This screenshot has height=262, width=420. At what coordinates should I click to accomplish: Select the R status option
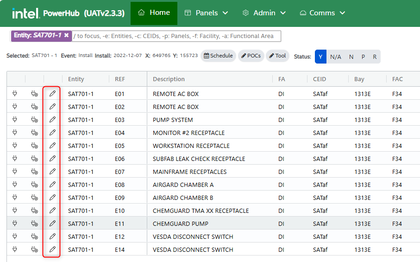coord(374,57)
